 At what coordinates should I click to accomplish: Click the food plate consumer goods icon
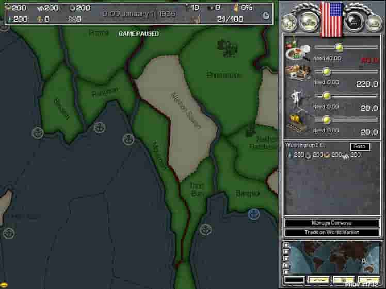[297, 50]
